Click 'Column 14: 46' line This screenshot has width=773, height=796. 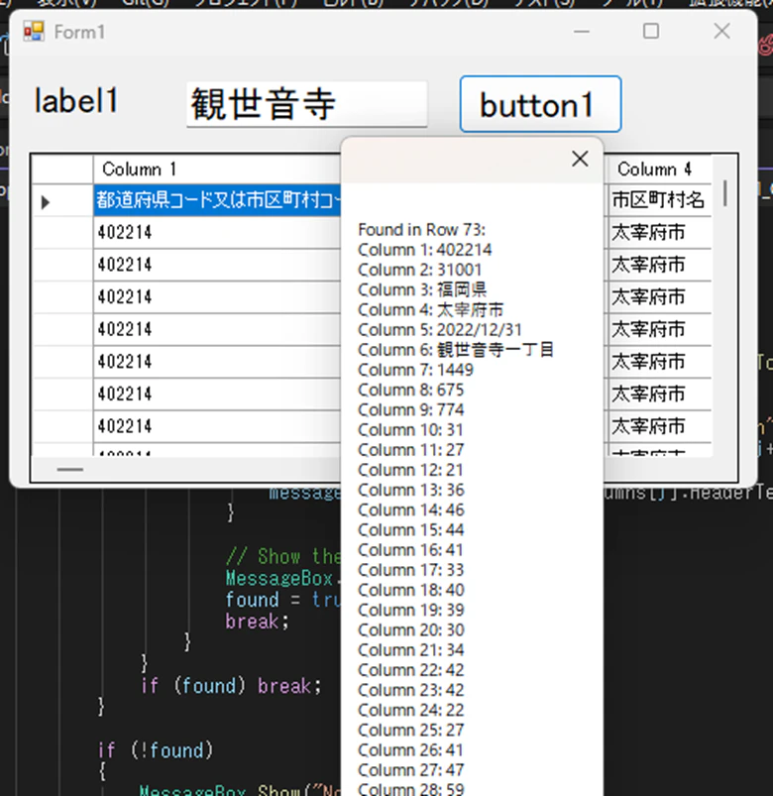(411, 510)
